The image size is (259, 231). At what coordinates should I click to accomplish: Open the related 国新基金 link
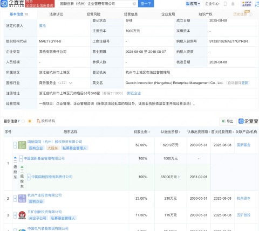[x=243, y=145]
